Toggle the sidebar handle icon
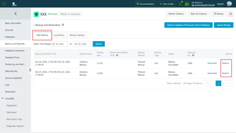Image resolution: width=236 pixels, height=133 pixels. pos(30,70)
